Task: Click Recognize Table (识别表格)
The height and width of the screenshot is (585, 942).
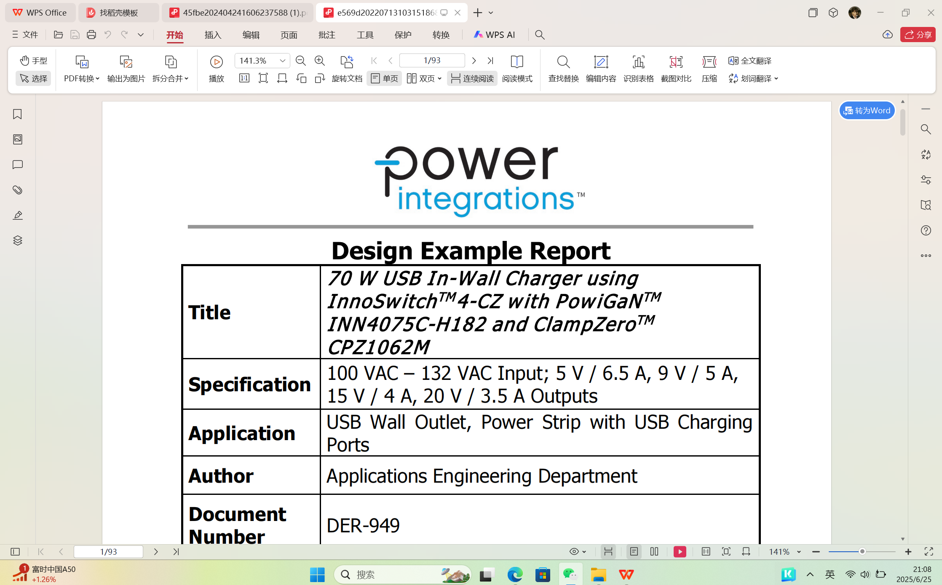Action: coord(639,69)
